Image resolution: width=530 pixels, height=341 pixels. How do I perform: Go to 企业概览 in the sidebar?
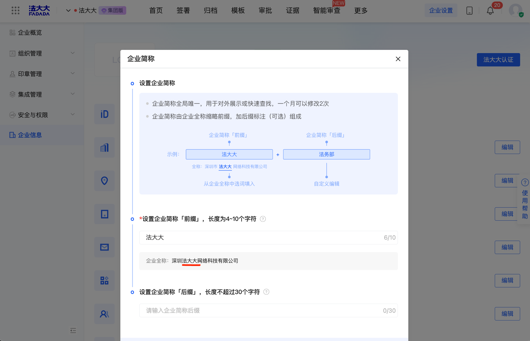30,33
